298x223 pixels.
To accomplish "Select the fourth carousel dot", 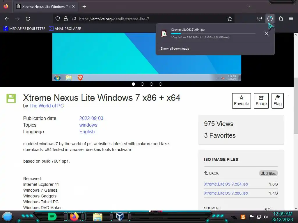I will (x=160, y=84).
